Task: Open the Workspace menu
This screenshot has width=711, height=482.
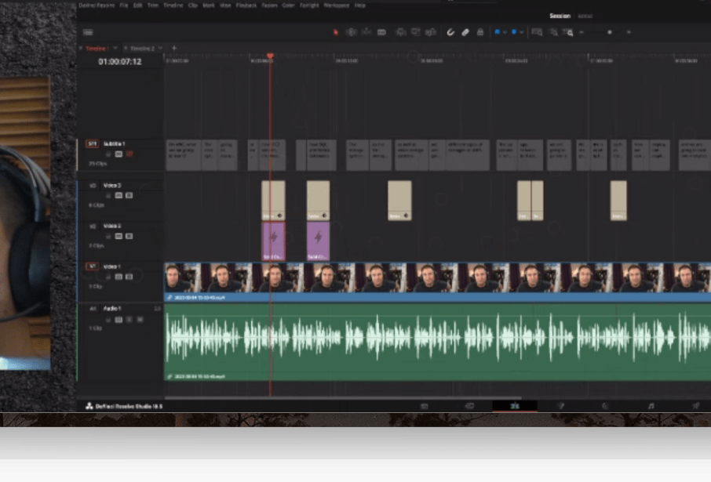Action: (x=337, y=5)
